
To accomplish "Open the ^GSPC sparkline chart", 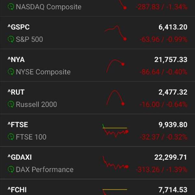I will (x=115, y=33).
